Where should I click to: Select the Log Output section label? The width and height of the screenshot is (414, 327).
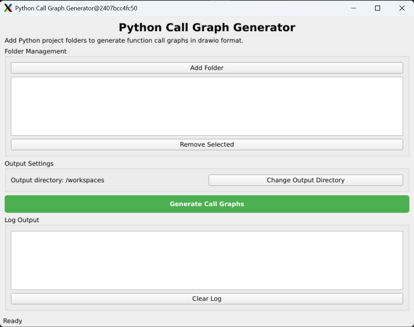22,220
